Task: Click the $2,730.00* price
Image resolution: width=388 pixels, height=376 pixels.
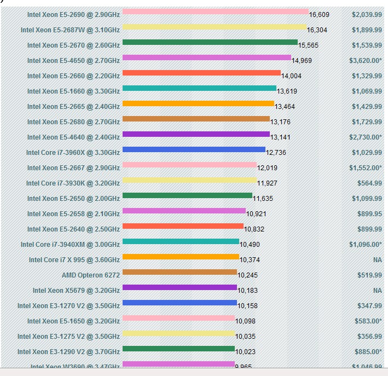Action: coord(366,137)
